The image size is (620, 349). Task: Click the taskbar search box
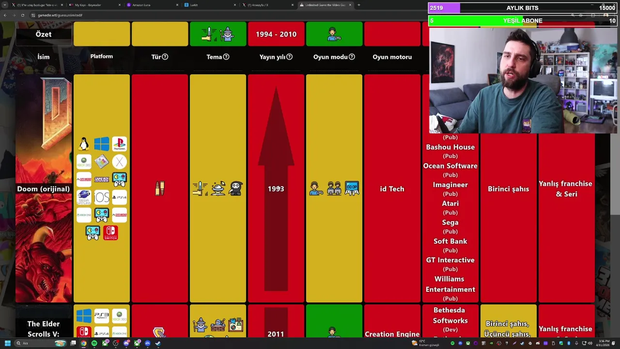(x=40, y=343)
